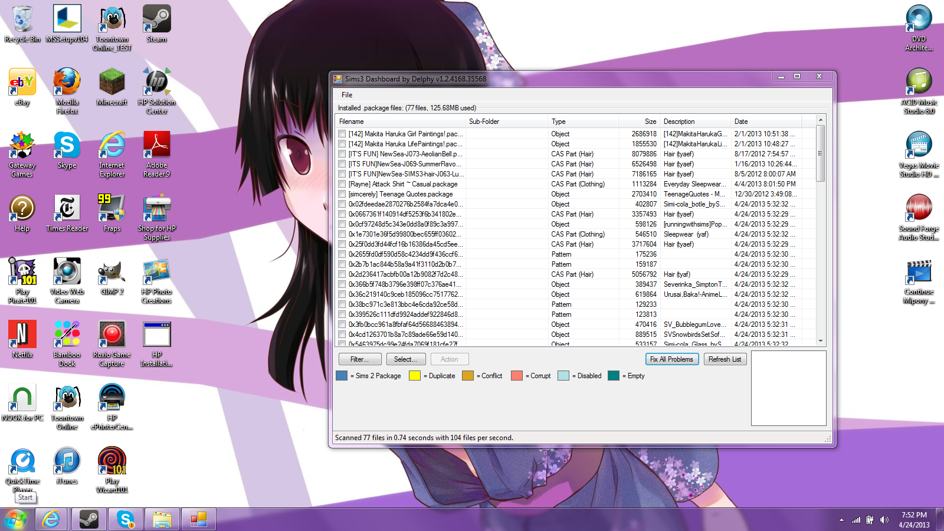Click the Refresh List button
Viewport: 944px width, 531px height.
tap(725, 359)
